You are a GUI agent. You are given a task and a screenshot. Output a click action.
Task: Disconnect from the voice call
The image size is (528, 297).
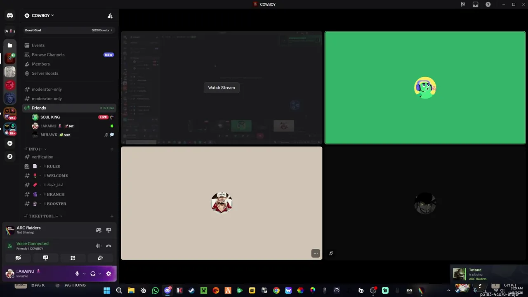[108, 246]
